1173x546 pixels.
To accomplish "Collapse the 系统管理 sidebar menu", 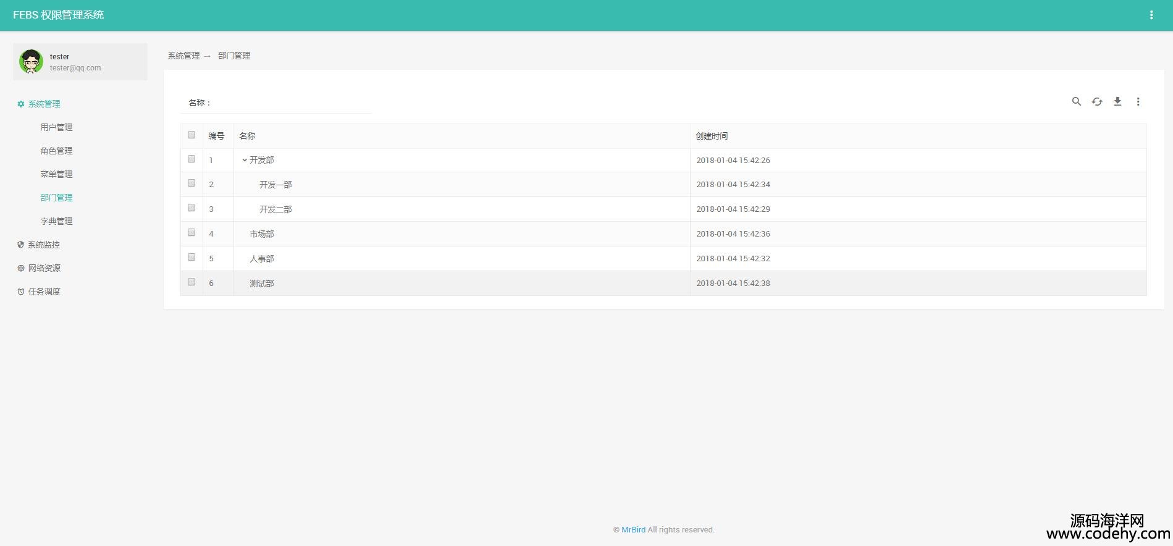I will tap(44, 104).
